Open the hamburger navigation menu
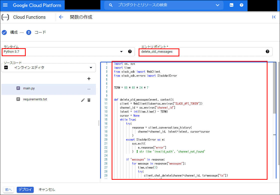 click(x=5, y=5)
